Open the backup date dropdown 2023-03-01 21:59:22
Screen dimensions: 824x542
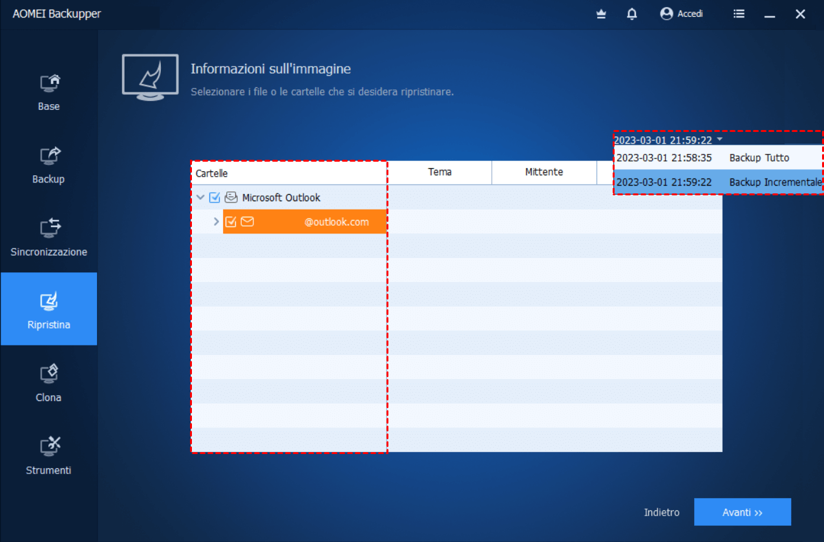tap(668, 140)
